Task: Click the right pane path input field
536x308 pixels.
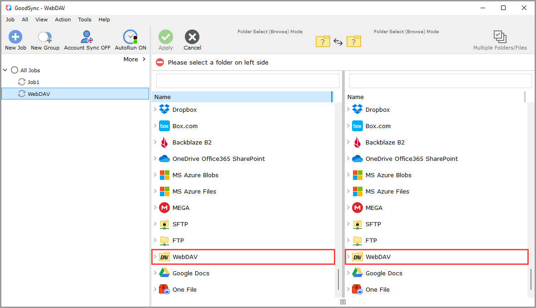Action: point(440,81)
